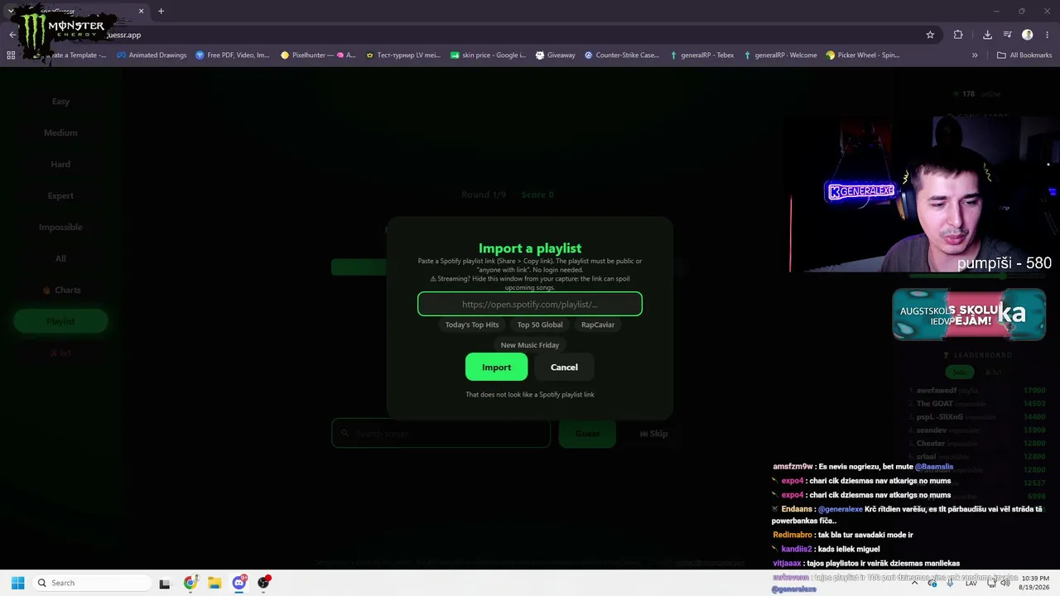Image resolution: width=1060 pixels, height=596 pixels.
Task: Open the tab search dropdown arrow
Action: (10, 12)
